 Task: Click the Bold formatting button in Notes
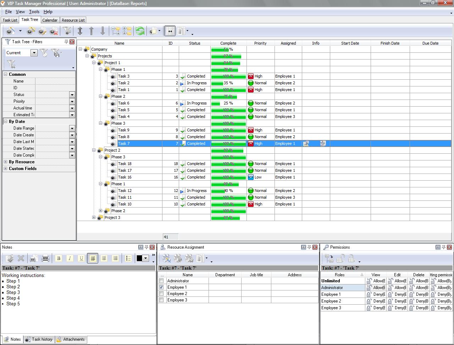59,258
